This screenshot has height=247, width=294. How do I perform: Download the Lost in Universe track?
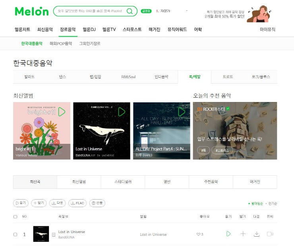tap(257, 234)
